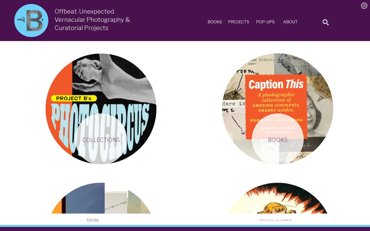This screenshot has height=231, width=370.
Task: Click the NATALOO site credit link
Action: [287, 220]
